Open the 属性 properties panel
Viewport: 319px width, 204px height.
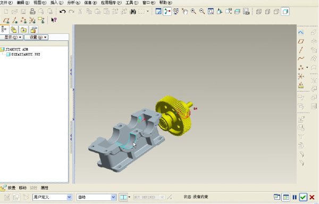coord(44,188)
